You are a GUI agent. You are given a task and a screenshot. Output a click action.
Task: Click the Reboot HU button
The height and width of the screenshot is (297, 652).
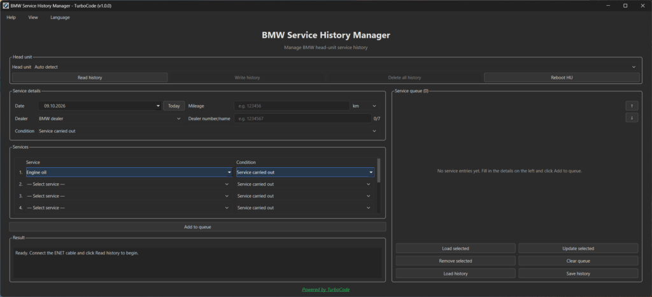(x=562, y=77)
